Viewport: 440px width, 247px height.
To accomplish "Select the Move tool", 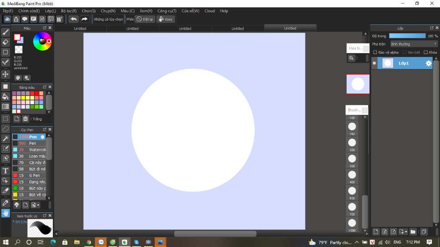I will tap(5, 74).
